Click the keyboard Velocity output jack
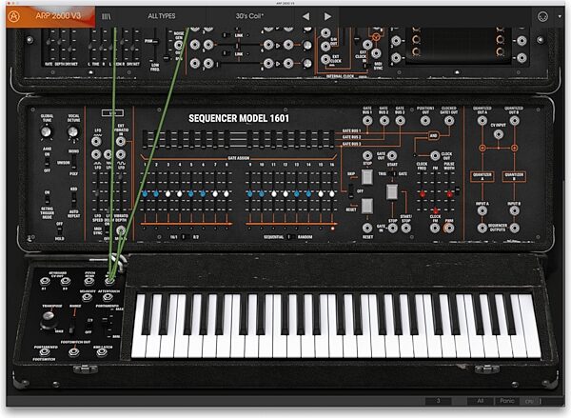The width and height of the screenshot is (571, 418). click(x=87, y=297)
